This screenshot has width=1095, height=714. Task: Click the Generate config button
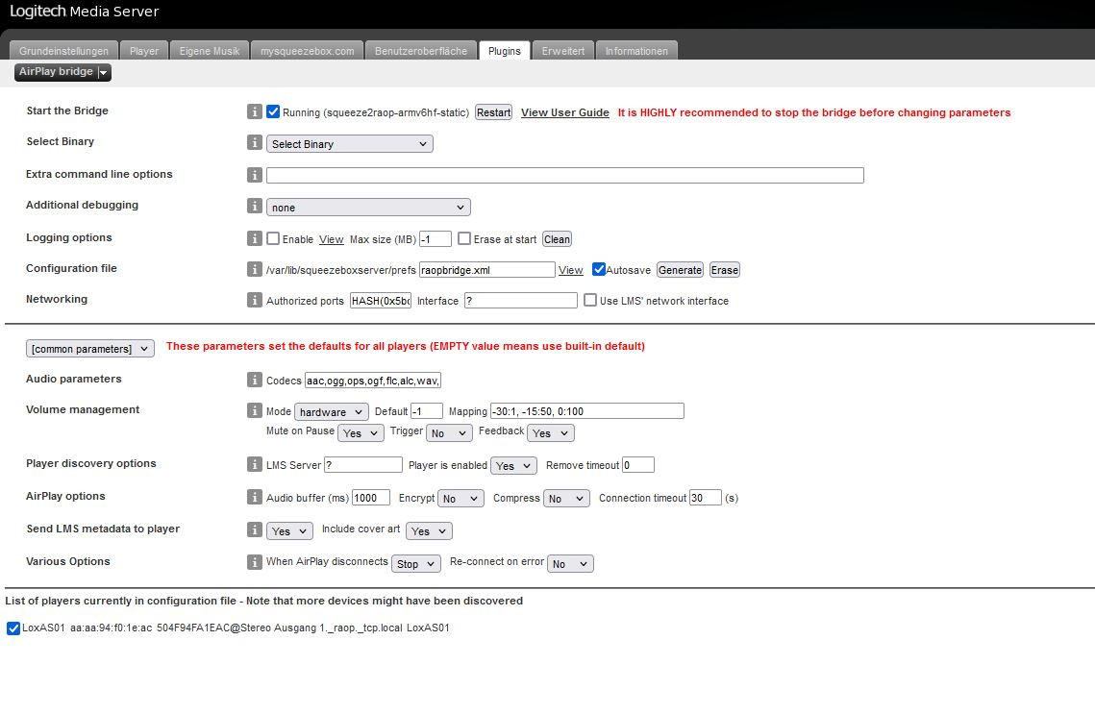click(681, 270)
